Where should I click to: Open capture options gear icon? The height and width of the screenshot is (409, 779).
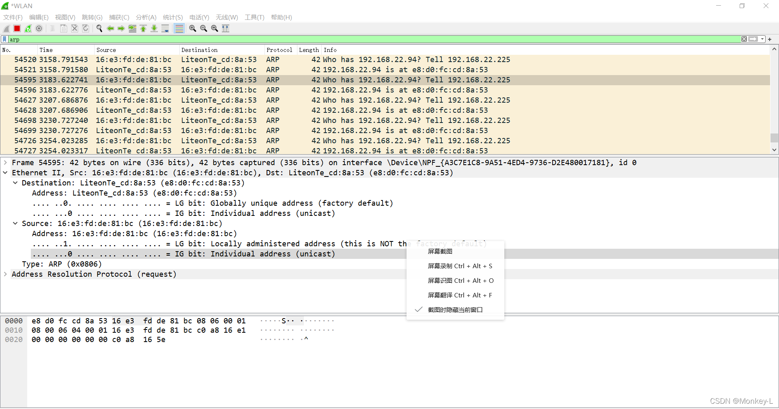coord(39,28)
